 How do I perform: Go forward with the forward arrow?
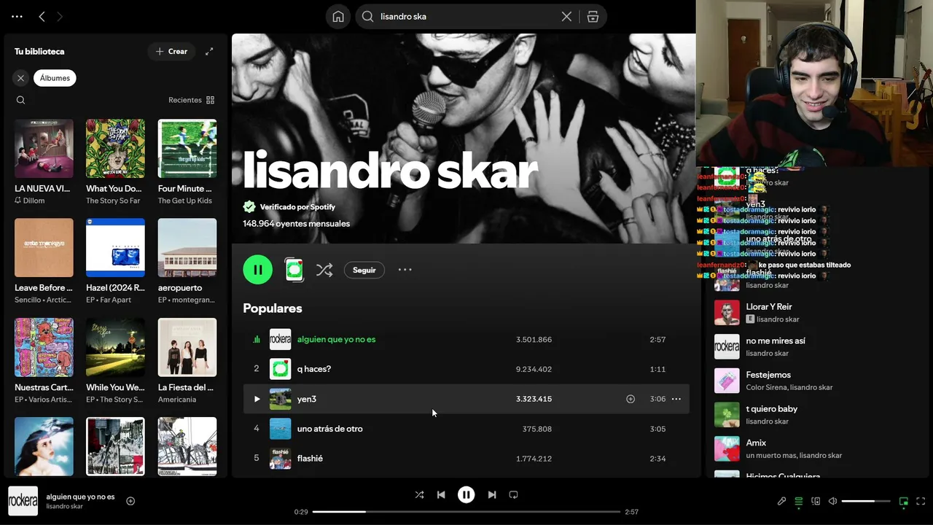(60, 16)
